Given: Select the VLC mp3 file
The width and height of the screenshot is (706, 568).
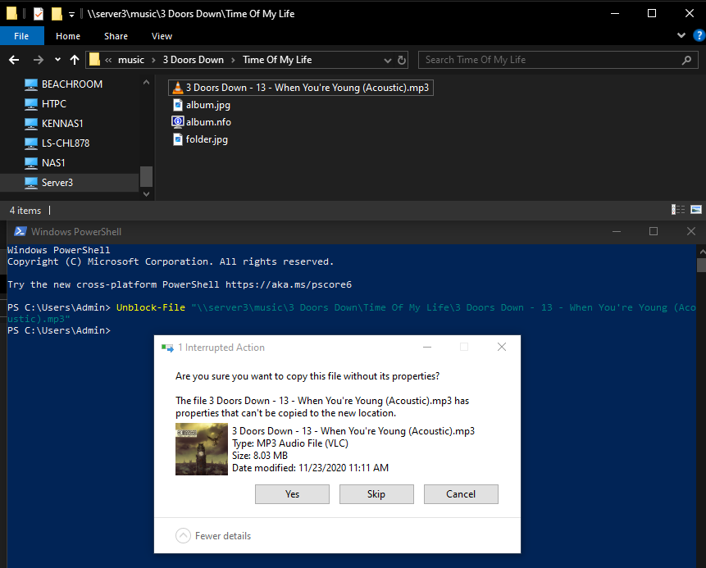Looking at the screenshot, I should tap(301, 88).
